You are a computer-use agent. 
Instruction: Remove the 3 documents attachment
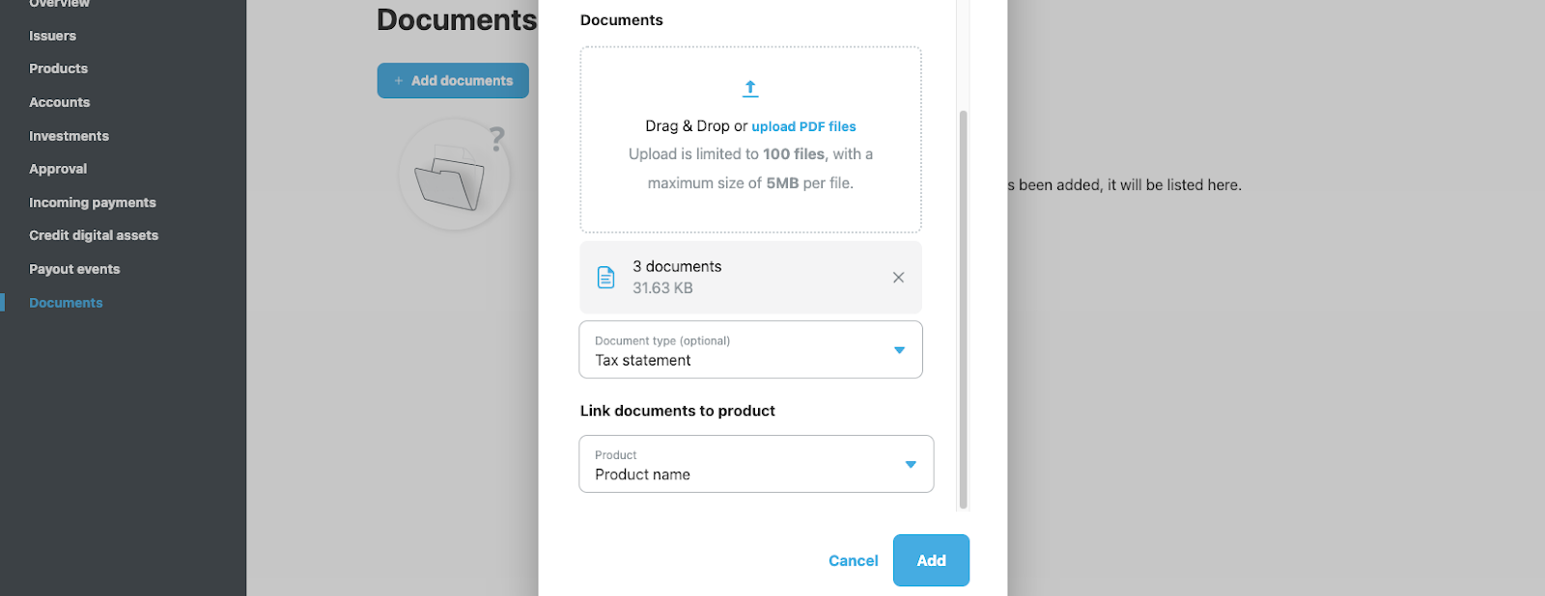click(898, 278)
